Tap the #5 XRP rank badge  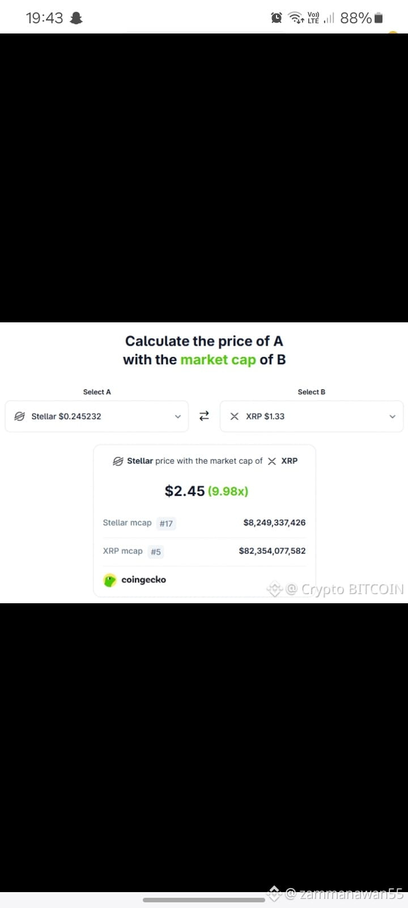[156, 552]
